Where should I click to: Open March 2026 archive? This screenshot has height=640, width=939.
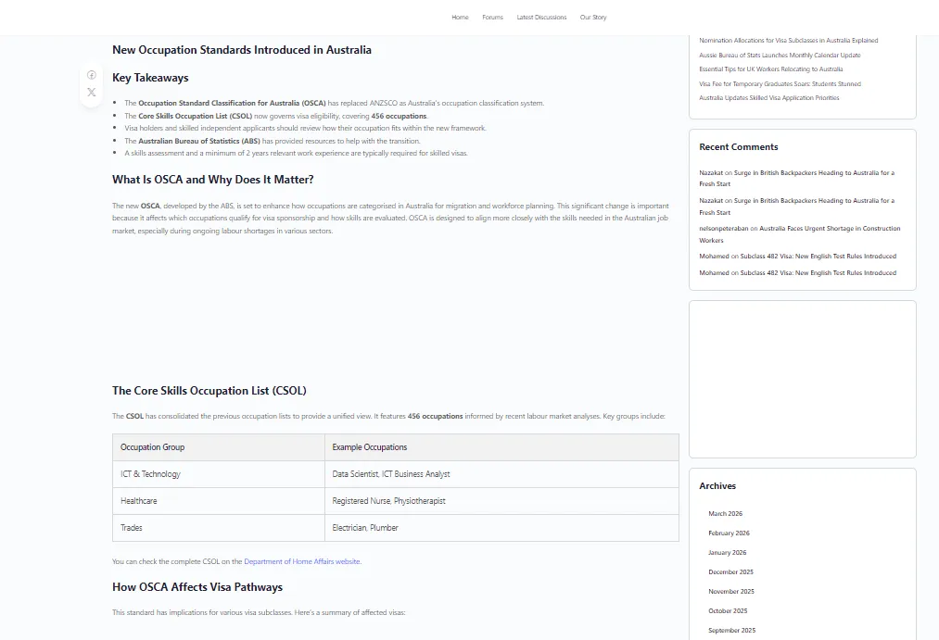pos(725,514)
